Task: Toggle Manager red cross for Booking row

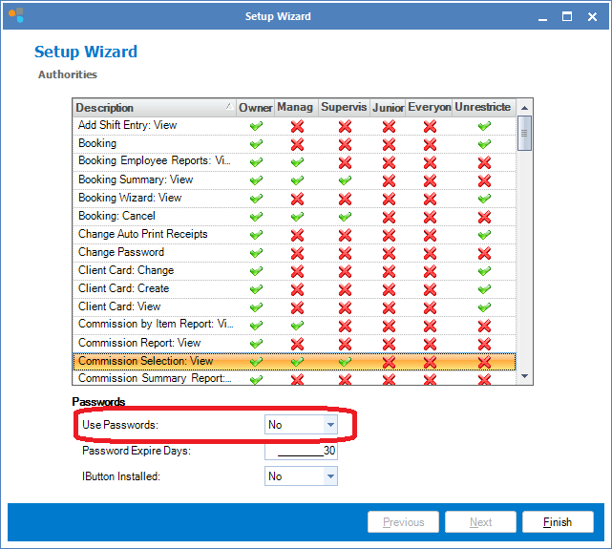Action: pyautogui.click(x=297, y=144)
